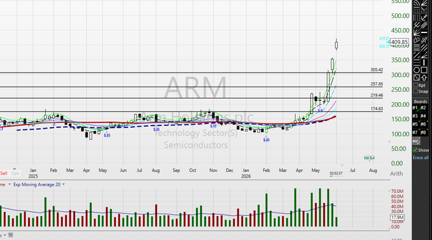
Task: Click the Boards section label
Action: (x=421, y=101)
